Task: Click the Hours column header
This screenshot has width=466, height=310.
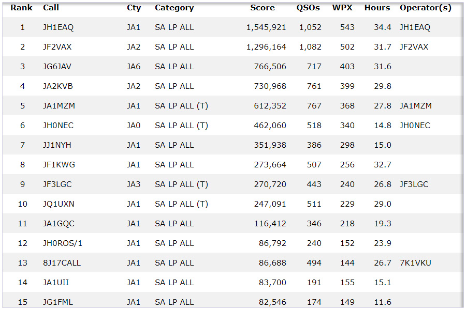Action: pyautogui.click(x=377, y=8)
